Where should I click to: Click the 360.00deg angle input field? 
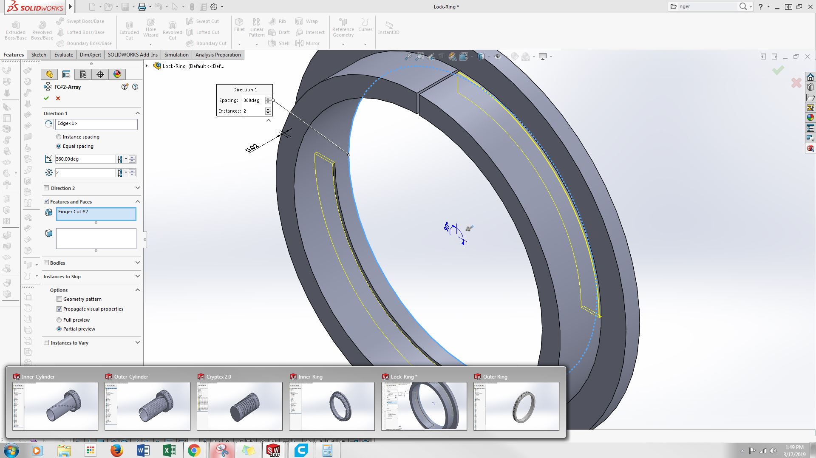85,159
